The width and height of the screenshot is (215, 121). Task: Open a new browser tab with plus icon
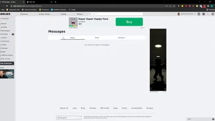55,2
